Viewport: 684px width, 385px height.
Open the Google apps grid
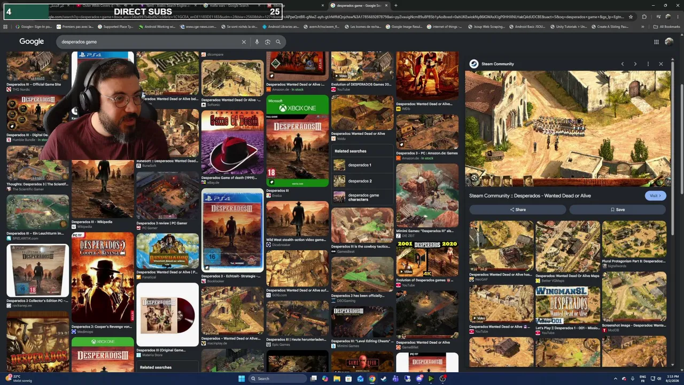[x=656, y=42]
